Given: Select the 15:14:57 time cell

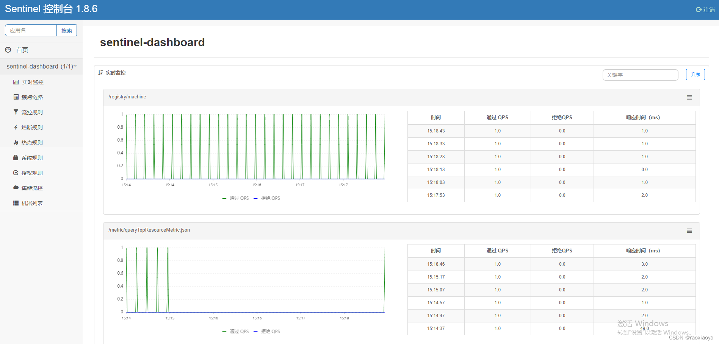Looking at the screenshot, I should [436, 303].
